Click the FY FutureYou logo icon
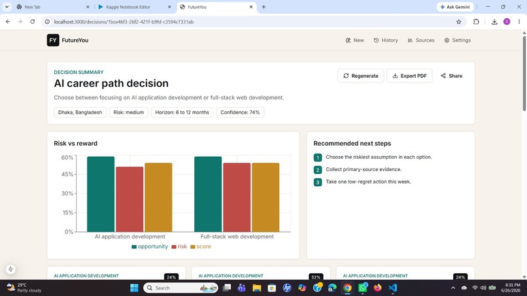 click(x=53, y=40)
